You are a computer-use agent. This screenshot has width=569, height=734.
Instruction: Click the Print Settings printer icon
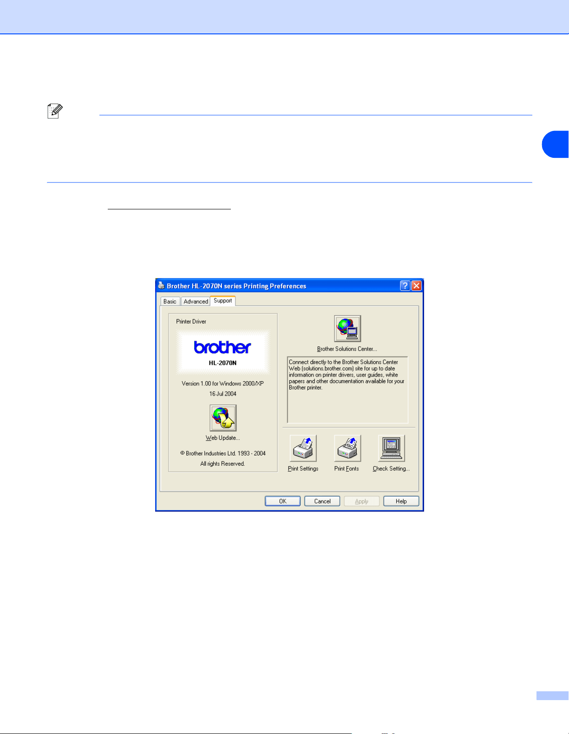(x=303, y=448)
